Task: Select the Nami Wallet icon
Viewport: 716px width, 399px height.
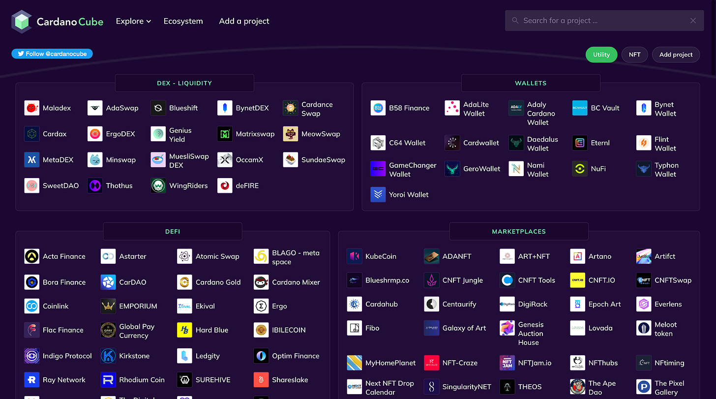Action: 516,169
